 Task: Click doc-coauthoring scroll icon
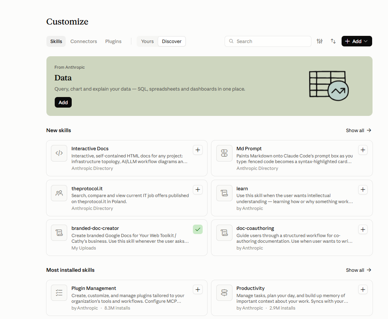point(224,233)
